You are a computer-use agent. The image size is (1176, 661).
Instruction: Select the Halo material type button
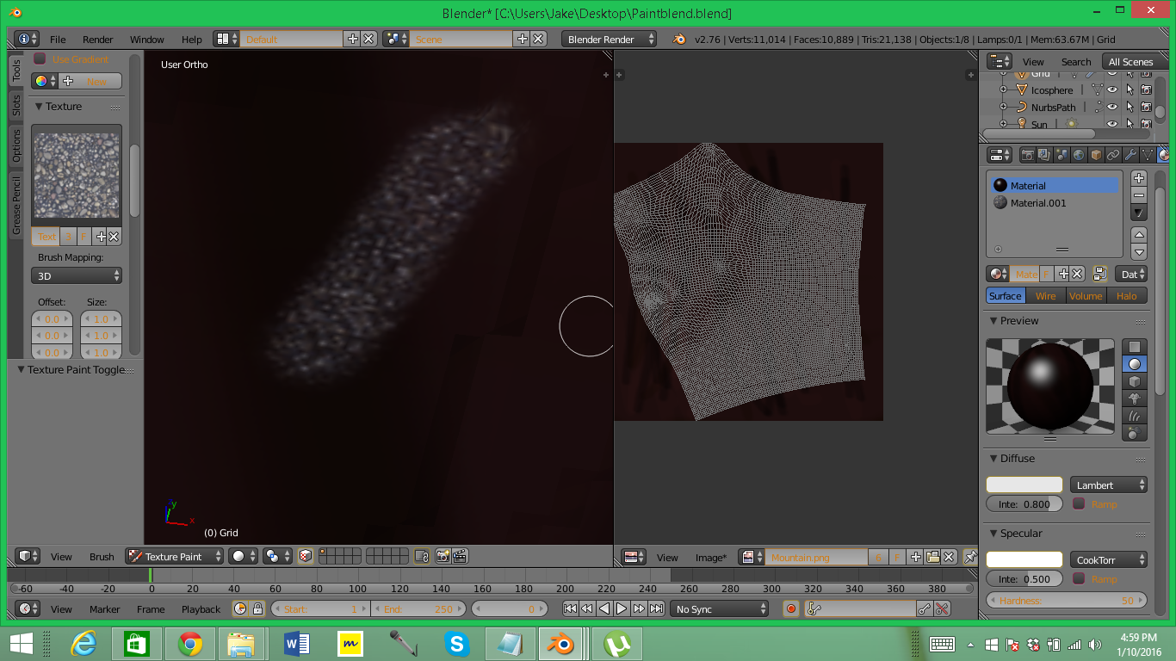click(1126, 295)
